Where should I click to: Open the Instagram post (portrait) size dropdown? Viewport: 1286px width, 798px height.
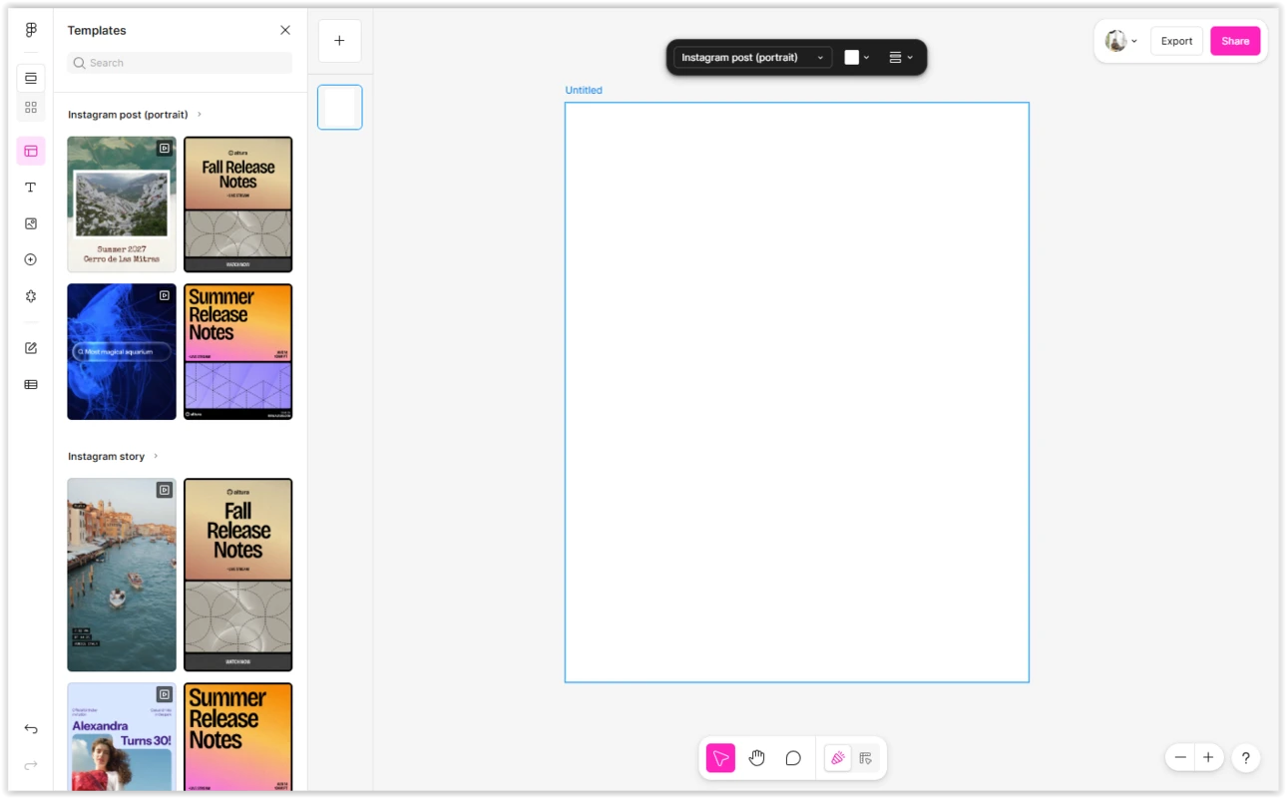point(752,58)
